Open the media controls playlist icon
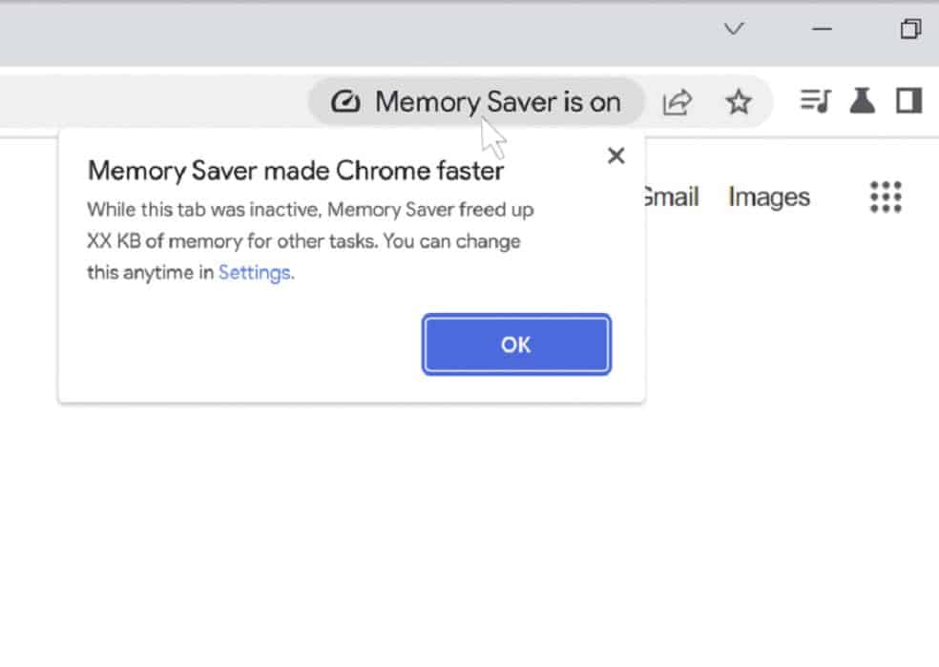The image size is (939, 667). coord(815,100)
